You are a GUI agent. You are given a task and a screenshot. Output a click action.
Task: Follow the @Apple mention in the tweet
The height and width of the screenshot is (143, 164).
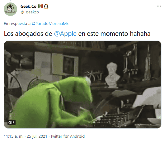pos(65,34)
